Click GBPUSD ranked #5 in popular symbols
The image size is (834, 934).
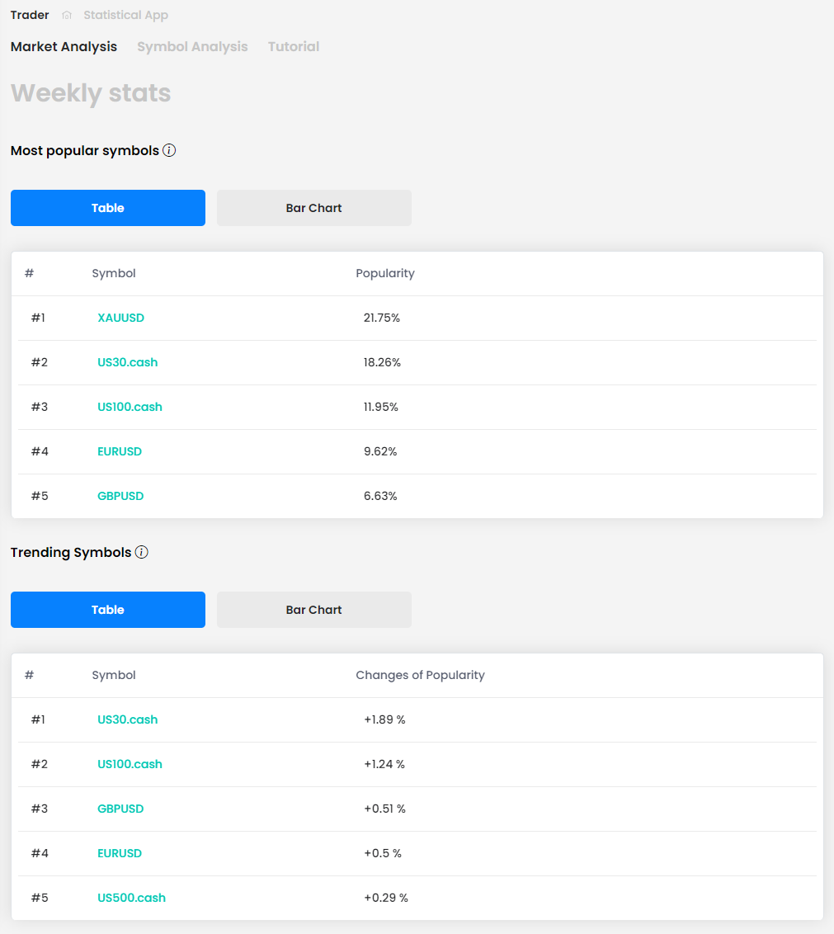pos(120,496)
